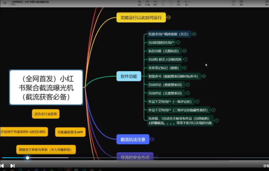The width and height of the screenshot is (269, 171).
Task: Select the 软件功能 topic node
Action: pos(129,76)
